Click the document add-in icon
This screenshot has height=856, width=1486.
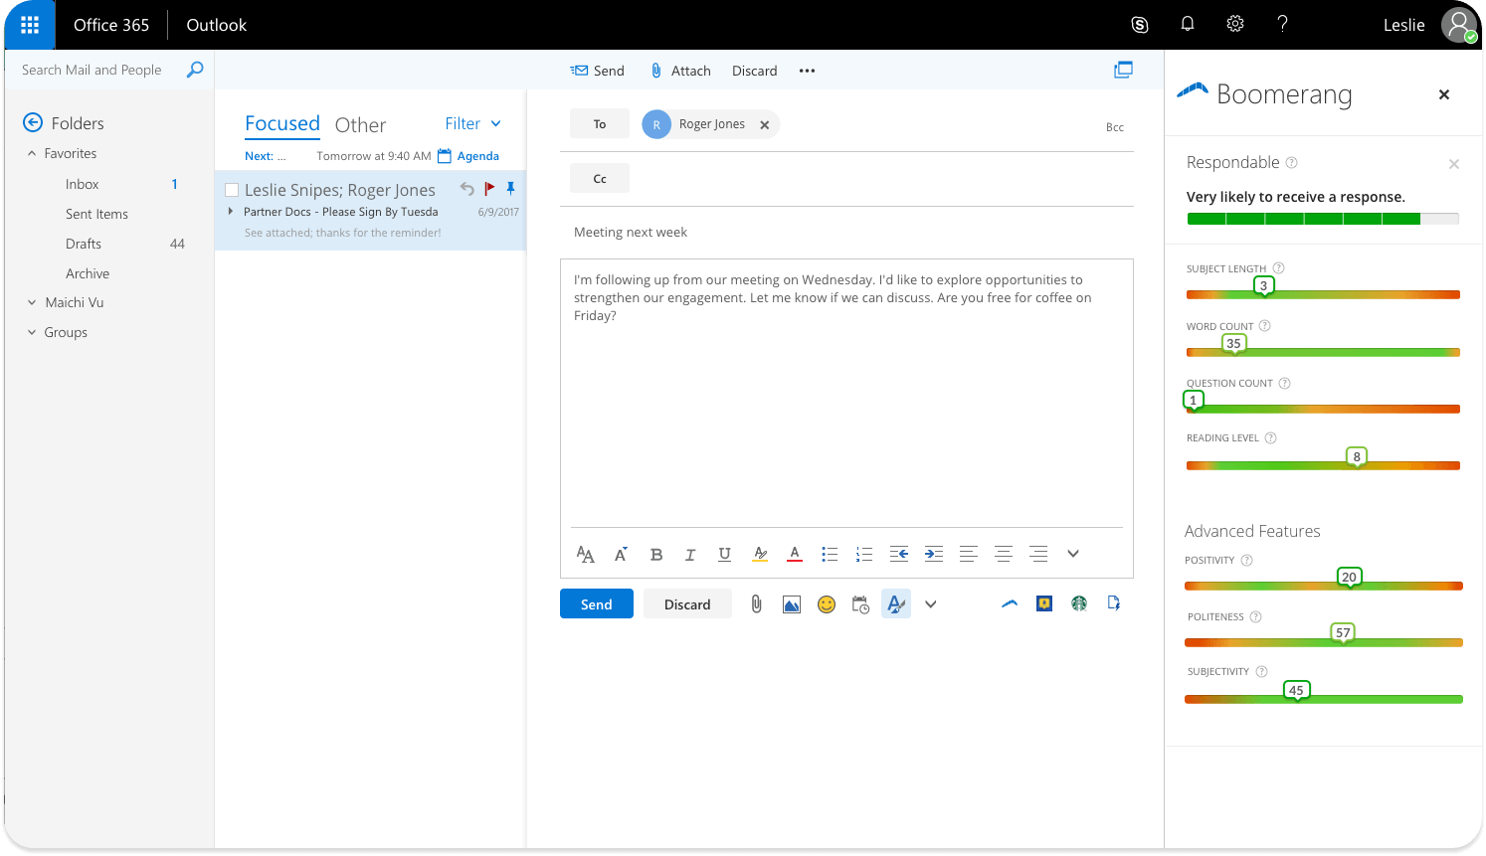[1114, 603]
